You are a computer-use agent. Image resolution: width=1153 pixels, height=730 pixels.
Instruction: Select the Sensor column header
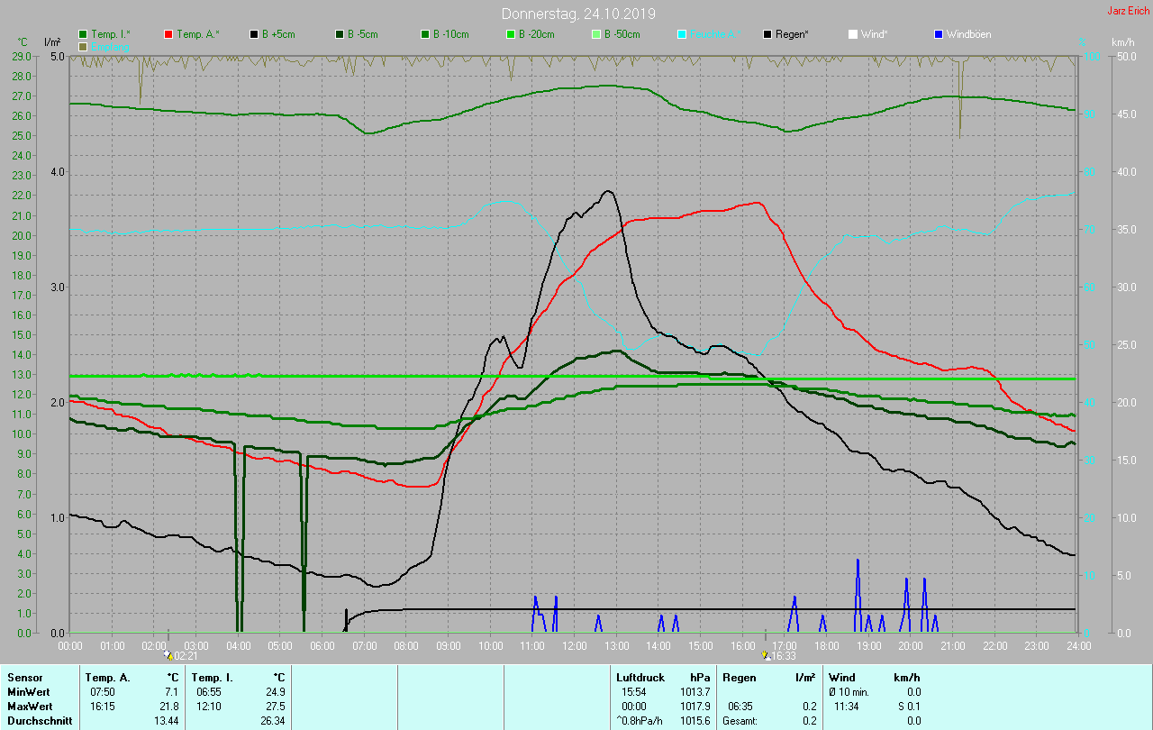click(24, 678)
